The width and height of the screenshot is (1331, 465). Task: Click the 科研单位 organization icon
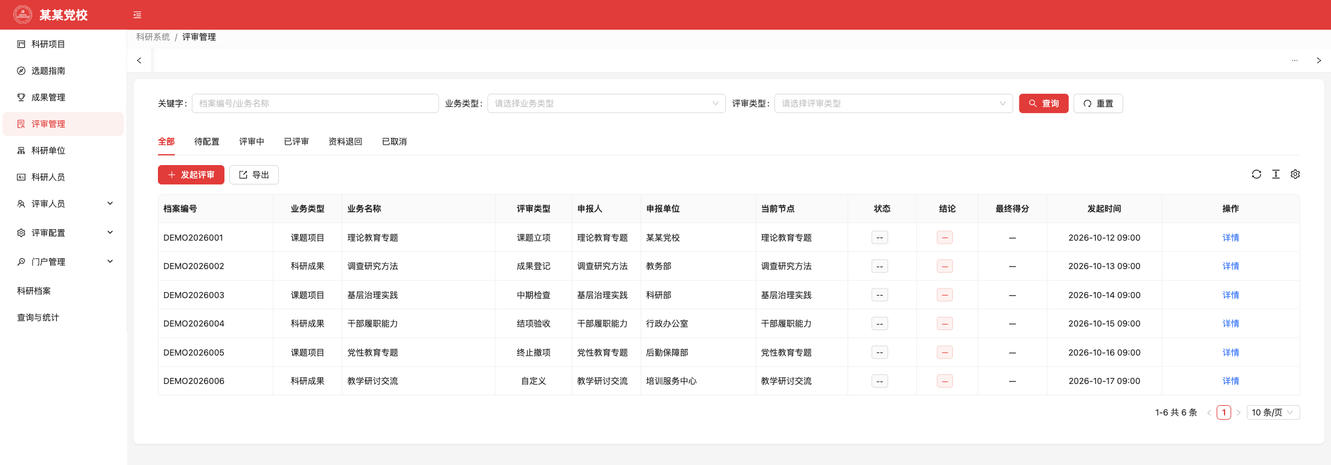click(21, 151)
